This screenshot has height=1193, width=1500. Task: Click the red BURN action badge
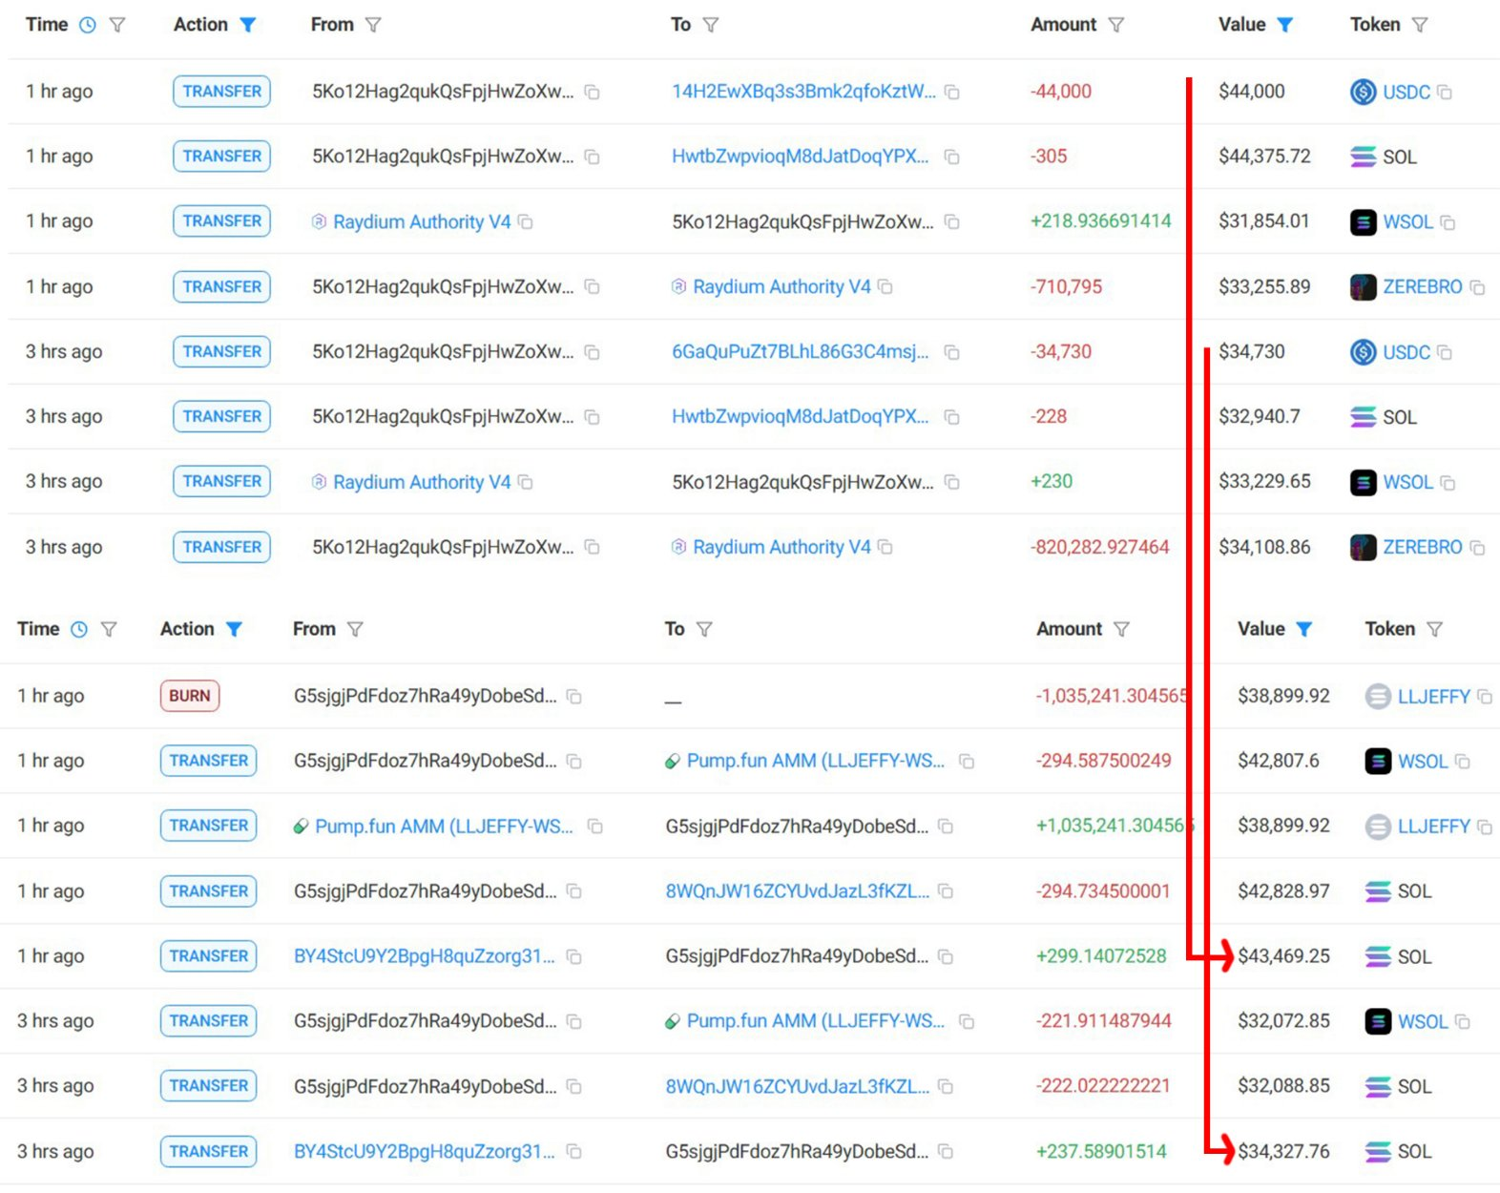coord(190,697)
